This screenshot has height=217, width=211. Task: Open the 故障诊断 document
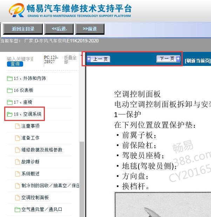(30, 162)
